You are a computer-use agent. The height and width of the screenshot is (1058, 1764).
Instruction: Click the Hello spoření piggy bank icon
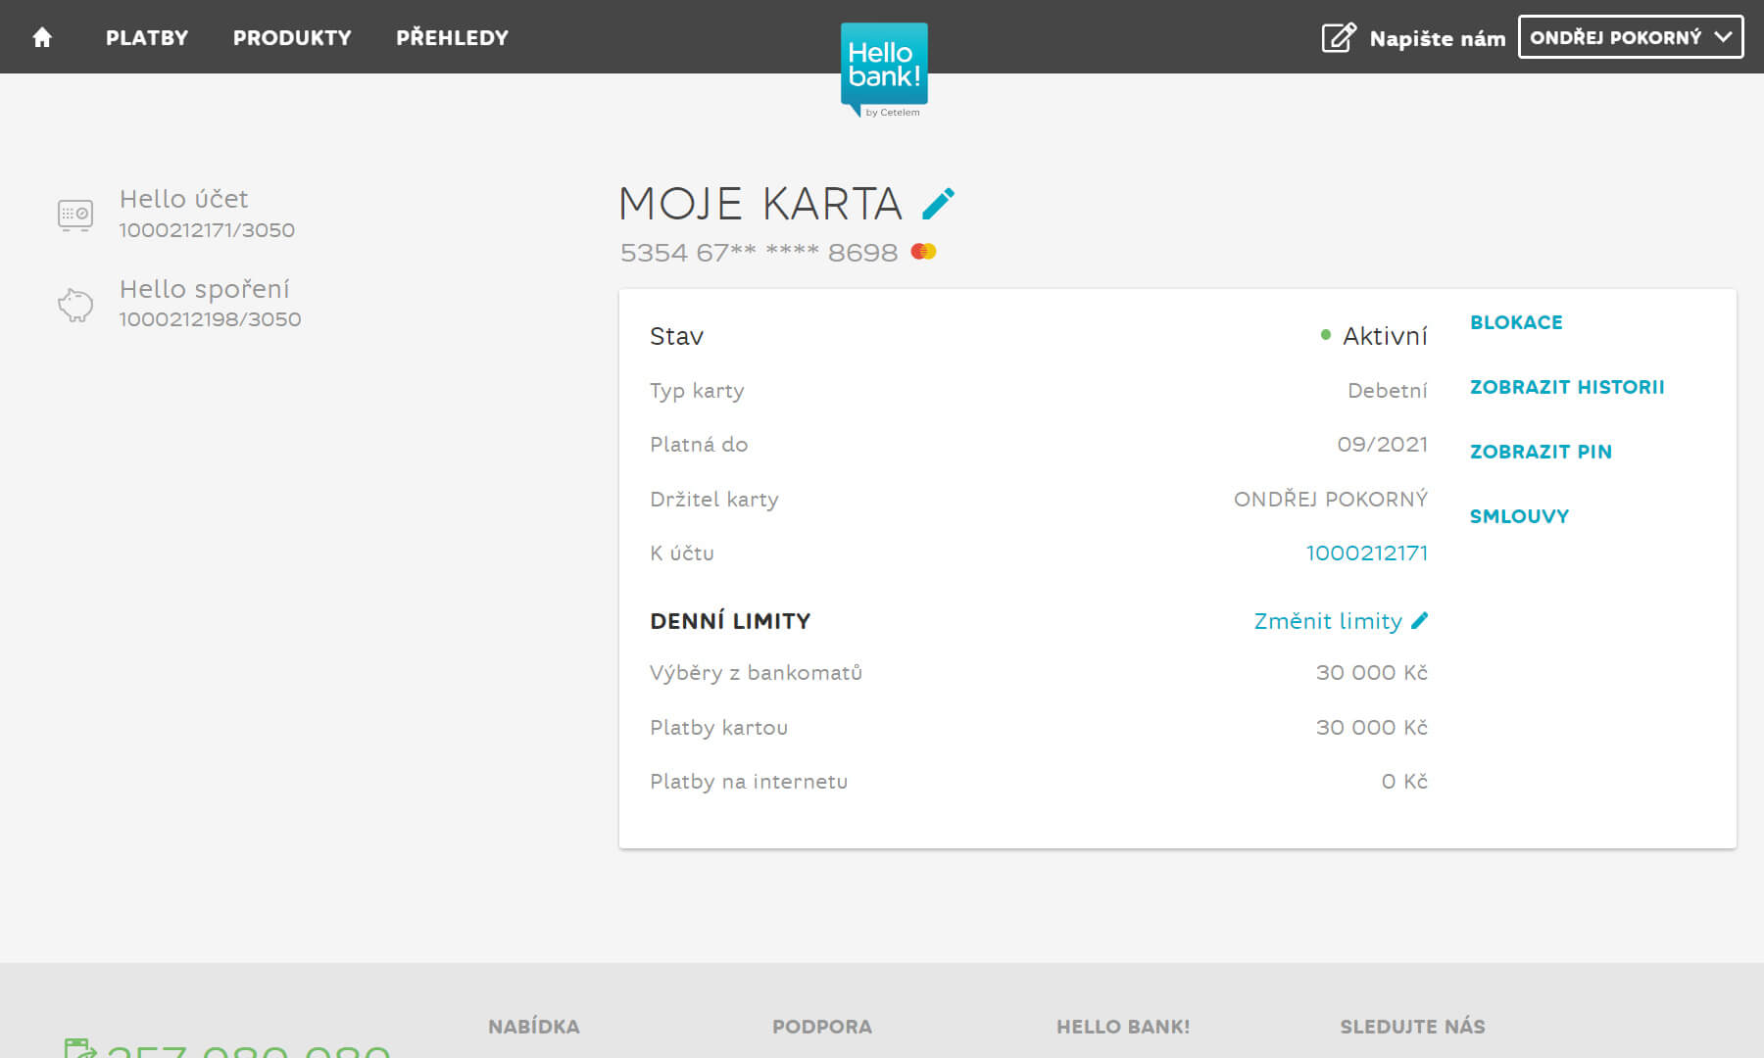[x=75, y=305]
